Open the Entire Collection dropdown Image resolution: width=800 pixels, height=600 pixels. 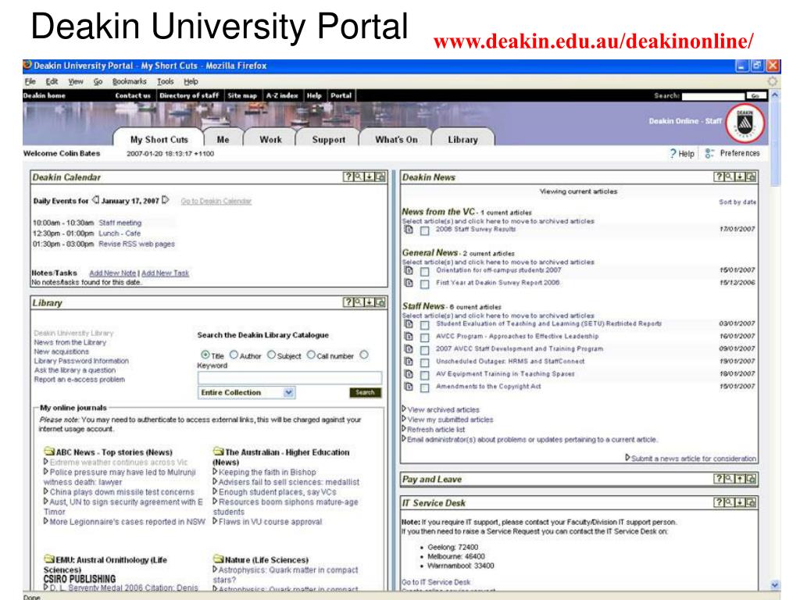coord(246,392)
